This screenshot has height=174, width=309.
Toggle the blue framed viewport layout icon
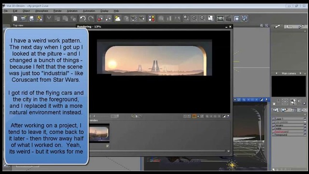(237, 18)
